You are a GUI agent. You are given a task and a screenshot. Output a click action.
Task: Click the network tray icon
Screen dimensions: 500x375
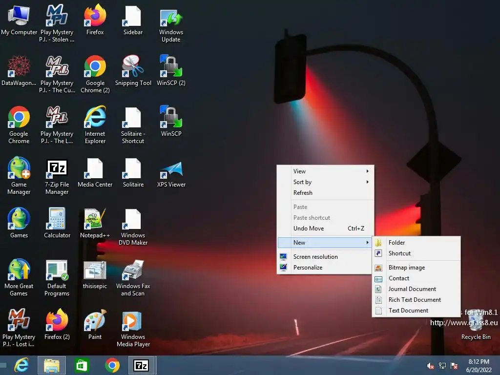[x=442, y=366]
